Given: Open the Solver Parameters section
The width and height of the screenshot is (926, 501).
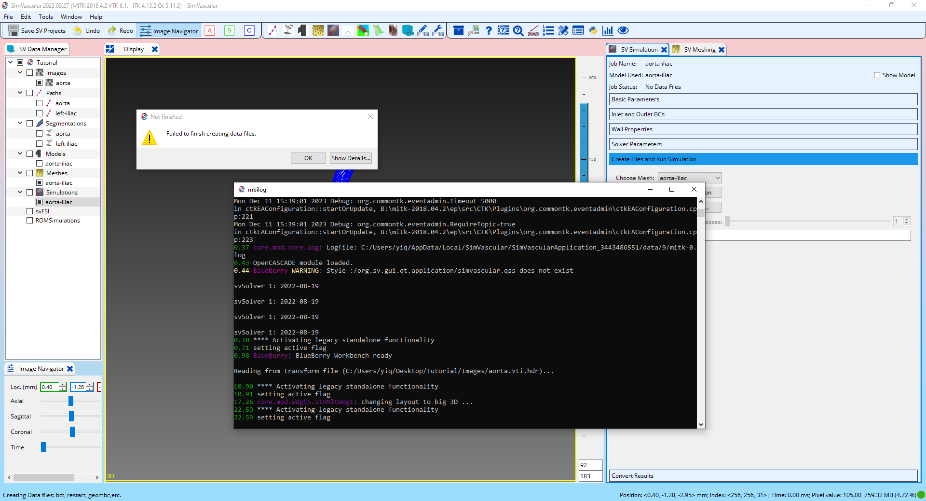Looking at the screenshot, I should (x=763, y=144).
